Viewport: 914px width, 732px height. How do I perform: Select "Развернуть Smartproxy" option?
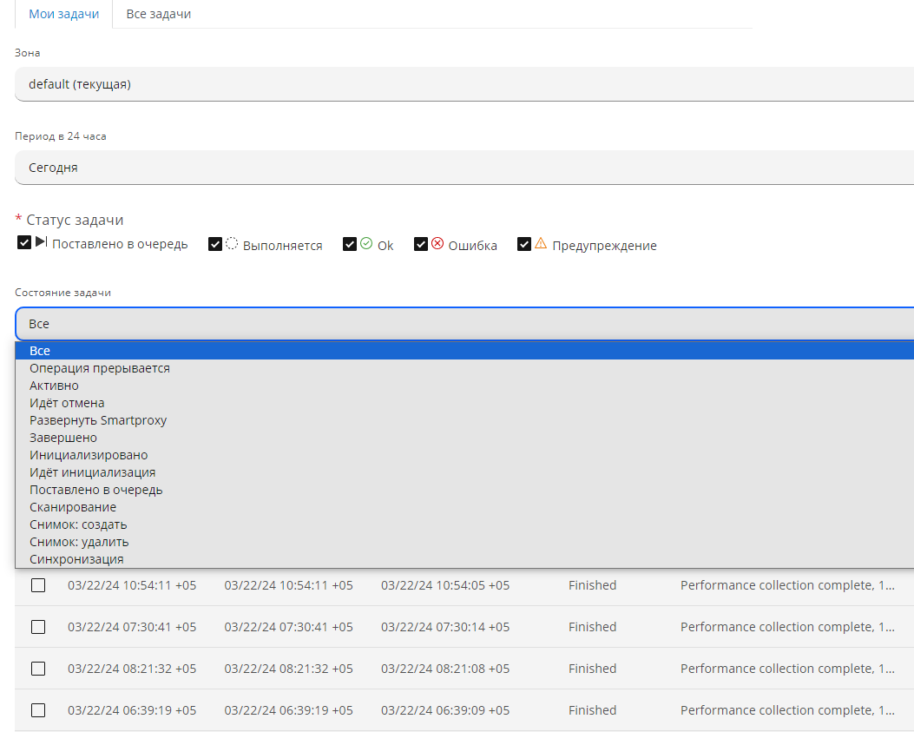98,420
